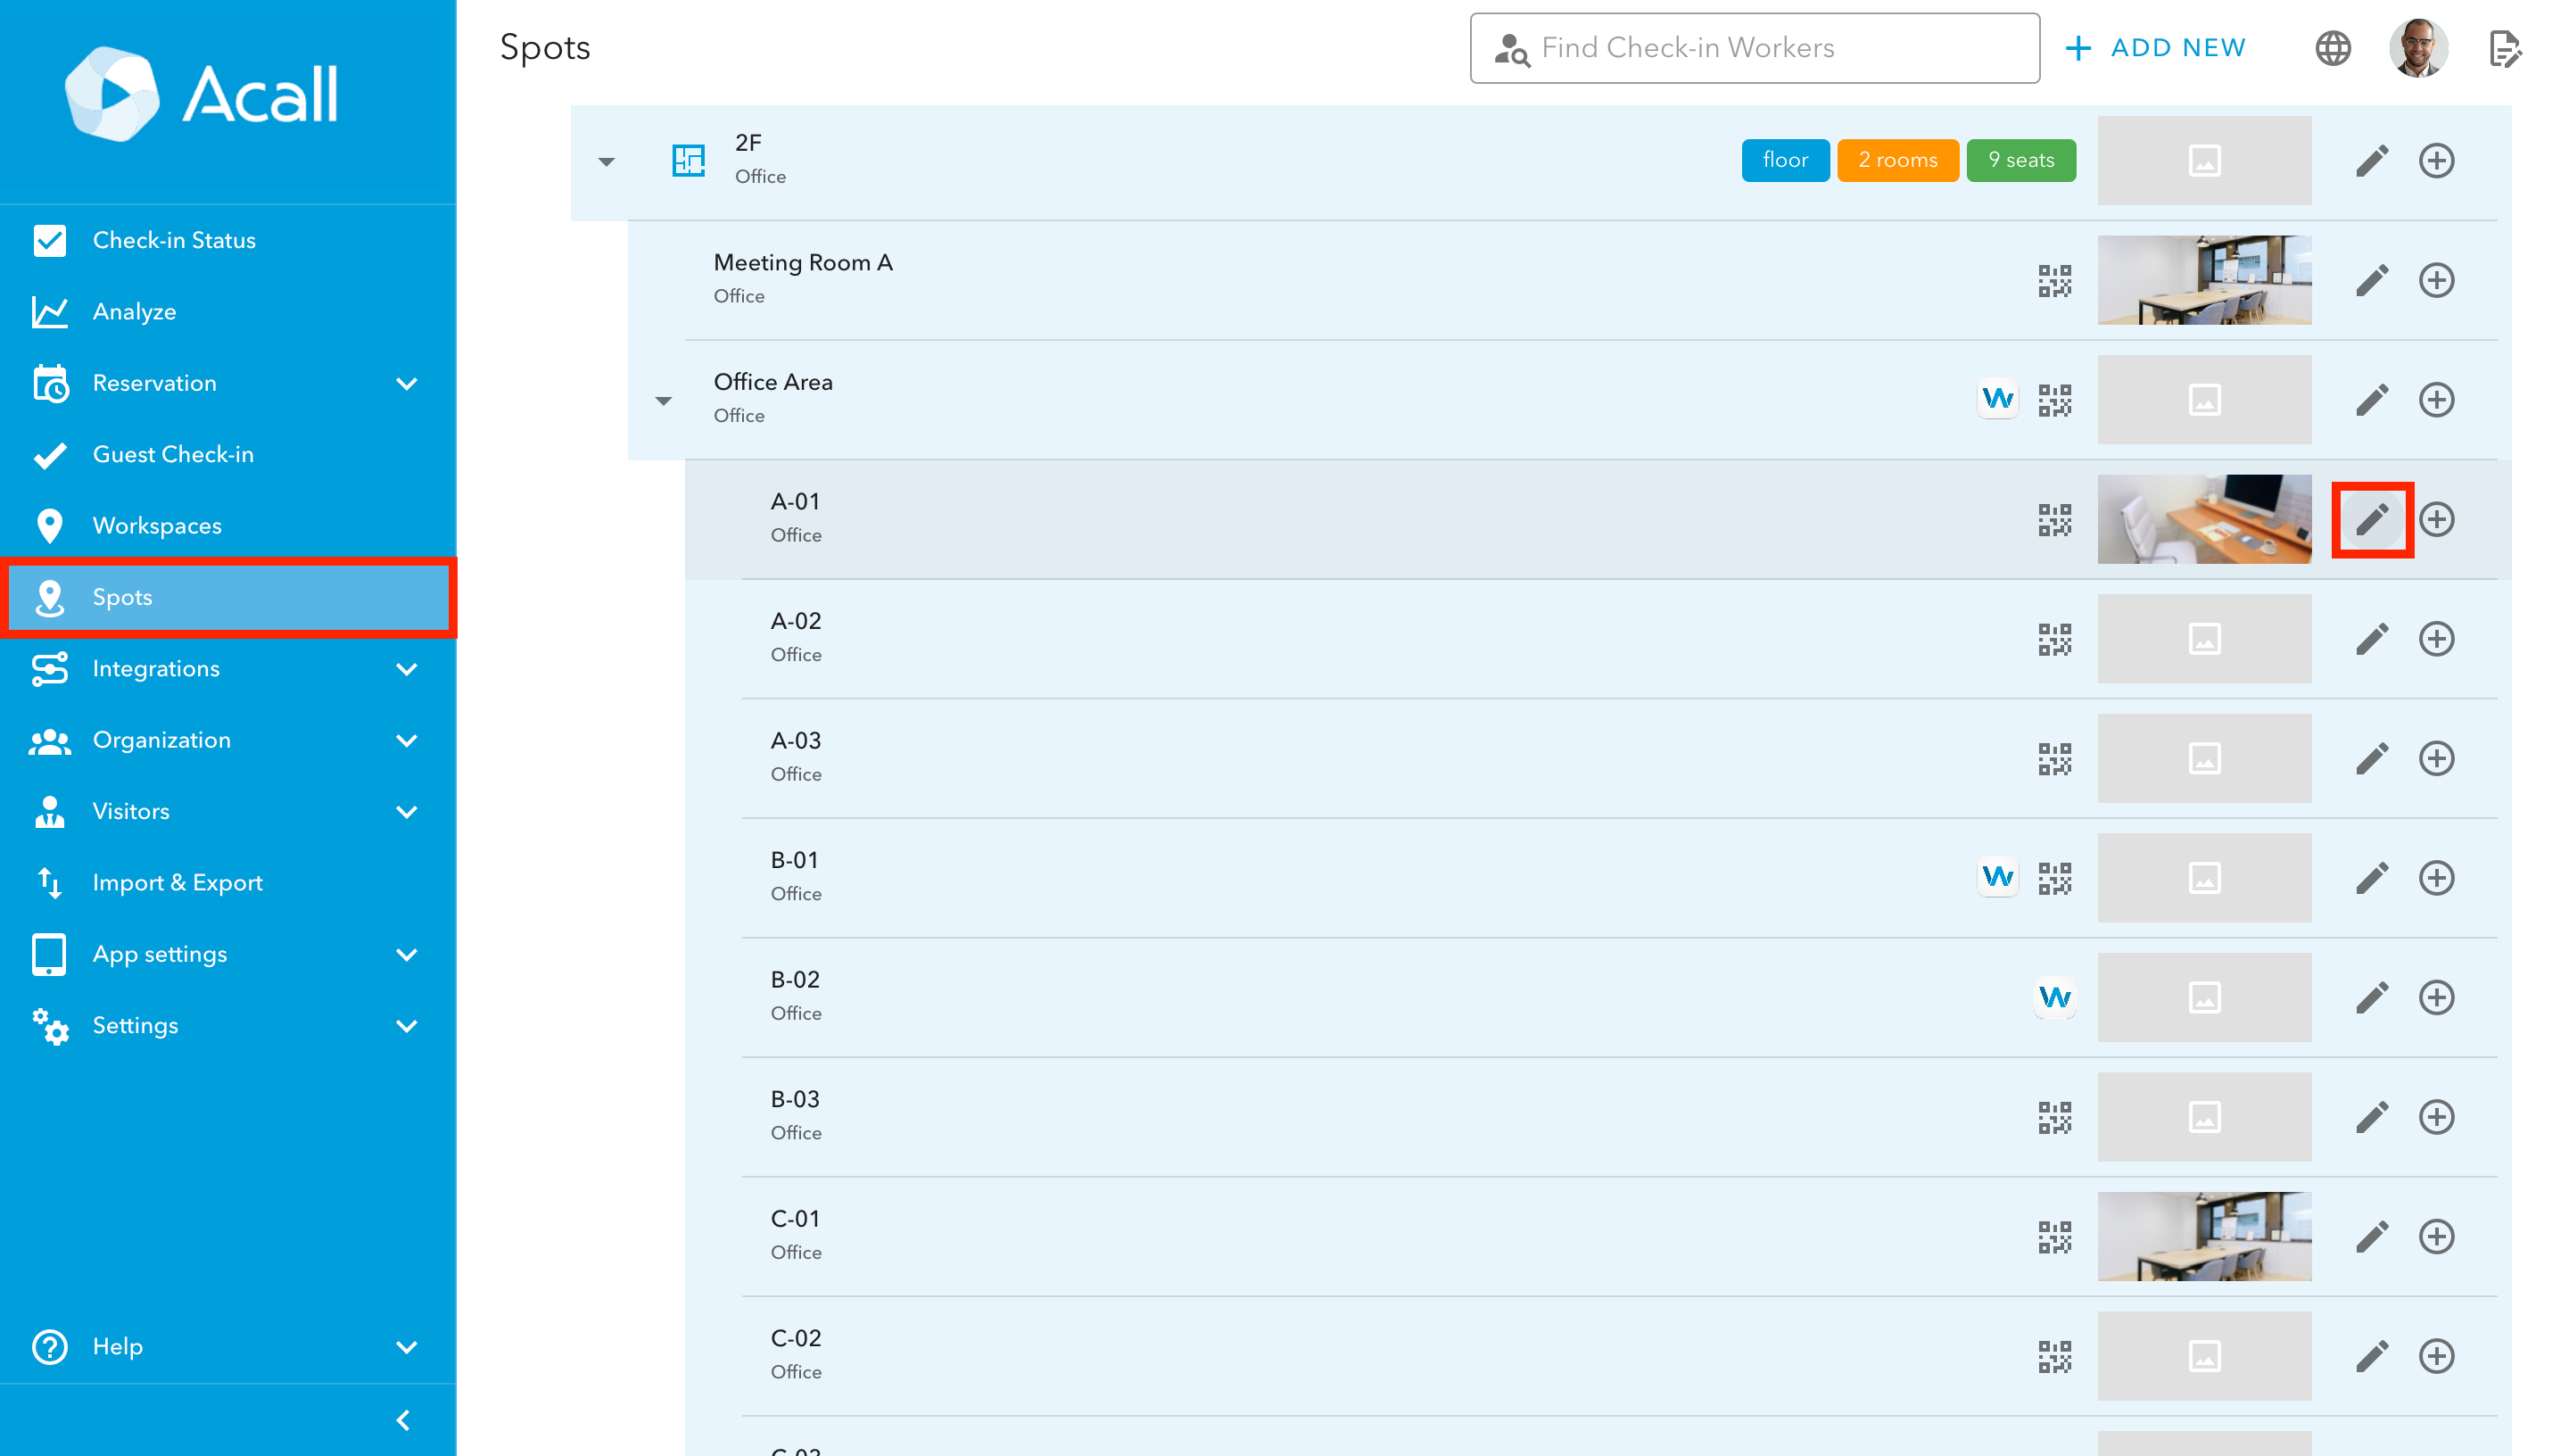Edit Meeting Room A with pencil icon

click(2371, 280)
